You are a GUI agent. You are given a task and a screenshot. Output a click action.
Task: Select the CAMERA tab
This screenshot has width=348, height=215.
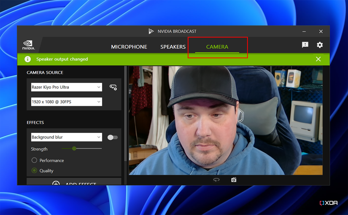coord(217,47)
